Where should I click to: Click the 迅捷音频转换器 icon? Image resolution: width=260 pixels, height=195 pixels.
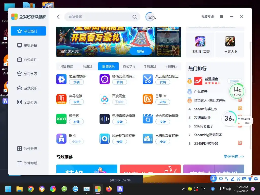[x=104, y=119]
